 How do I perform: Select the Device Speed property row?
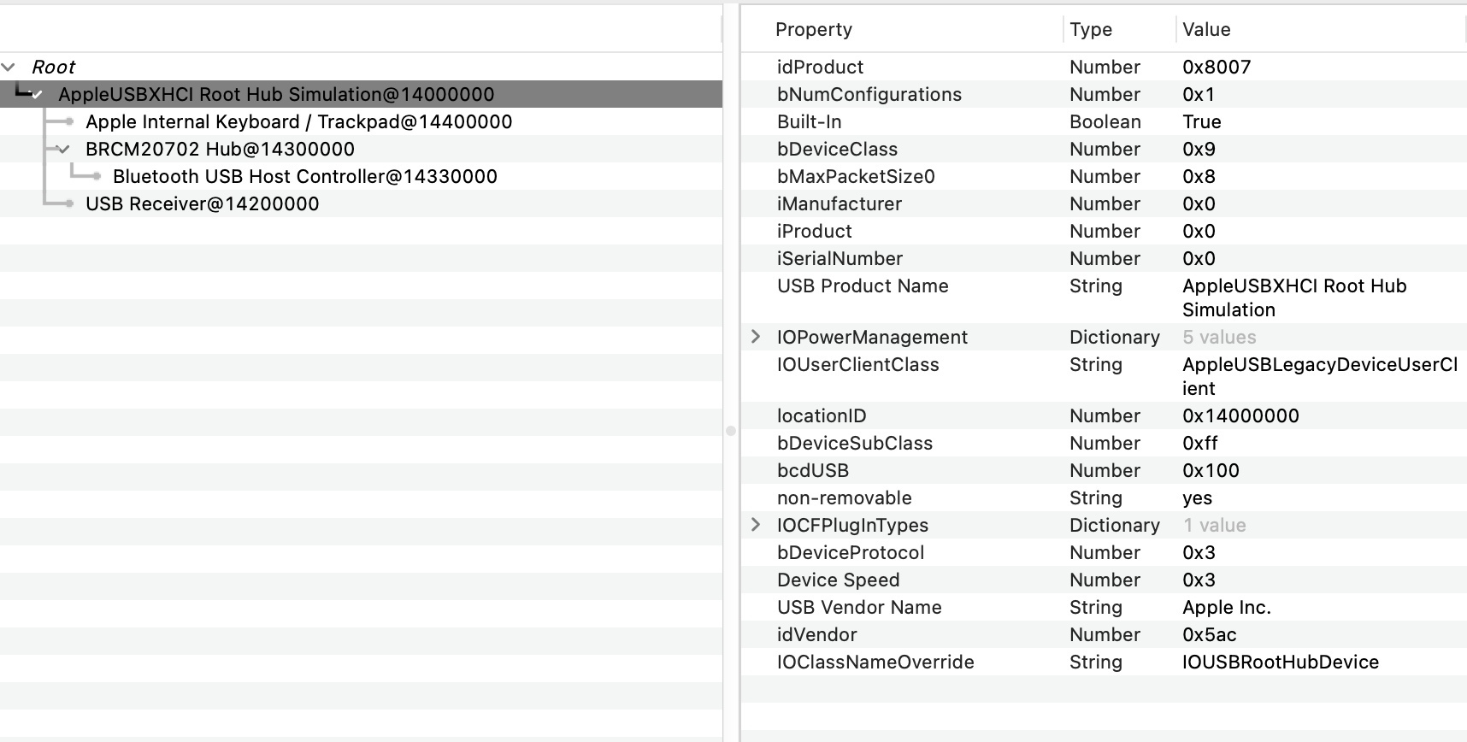click(838, 580)
